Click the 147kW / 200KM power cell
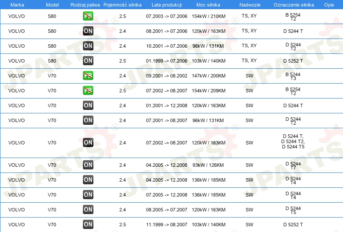This screenshot has width=343, height=232. pyautogui.click(x=208, y=76)
